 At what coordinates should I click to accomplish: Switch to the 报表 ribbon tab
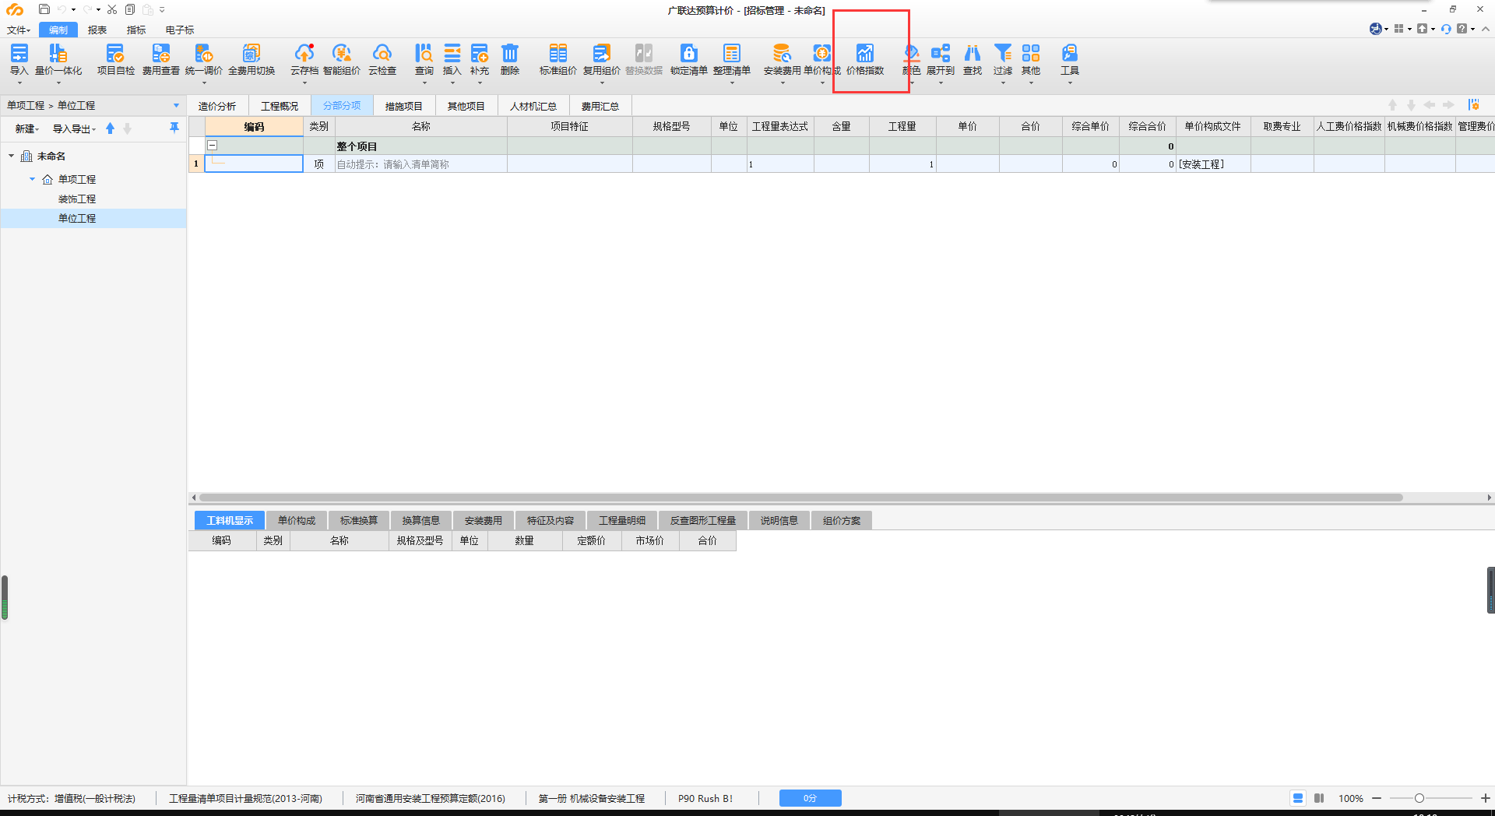tap(97, 30)
